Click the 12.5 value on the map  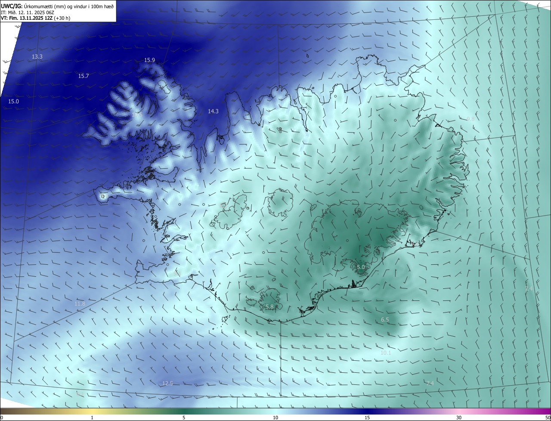[167, 384]
